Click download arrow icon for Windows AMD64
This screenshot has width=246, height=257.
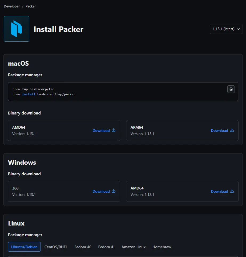click(232, 191)
